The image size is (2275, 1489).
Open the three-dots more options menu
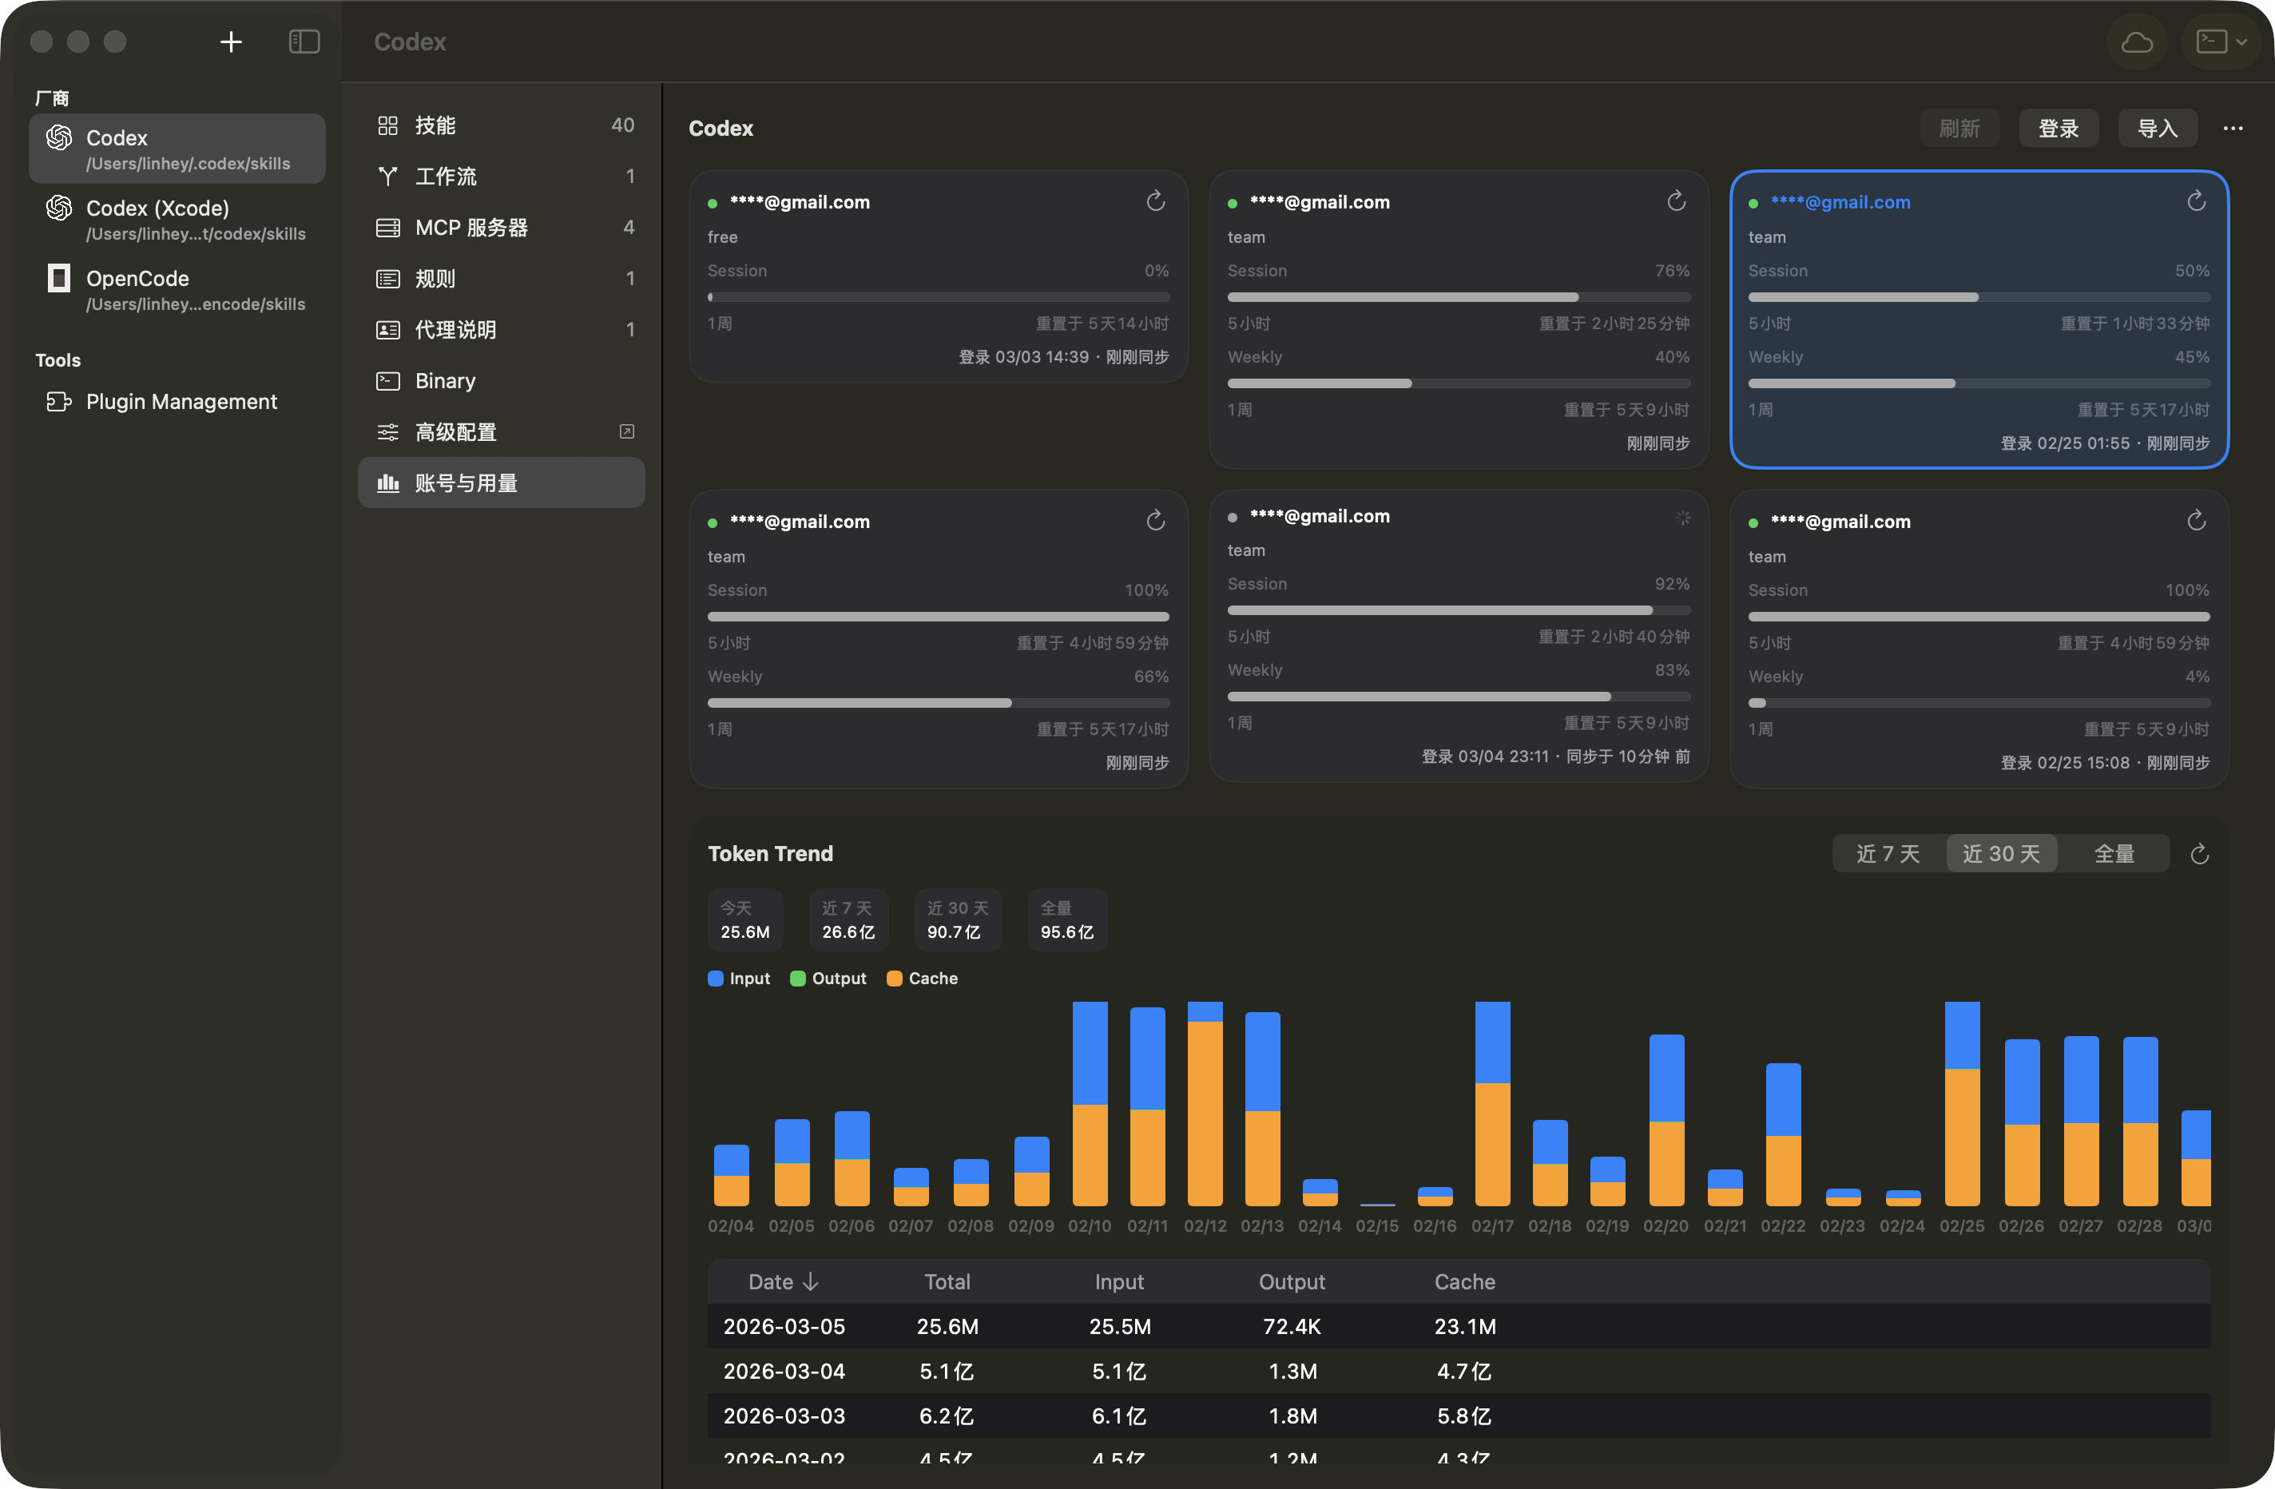pyautogui.click(x=2232, y=128)
